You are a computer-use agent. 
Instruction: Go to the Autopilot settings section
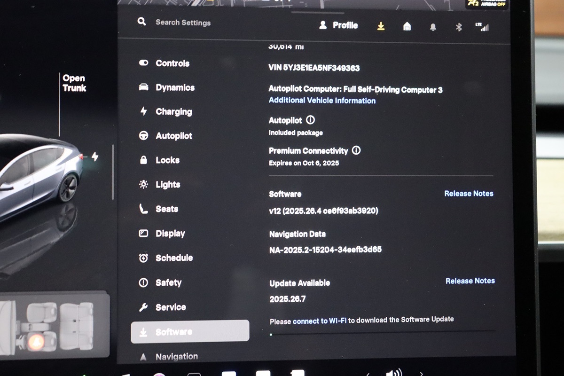(173, 136)
